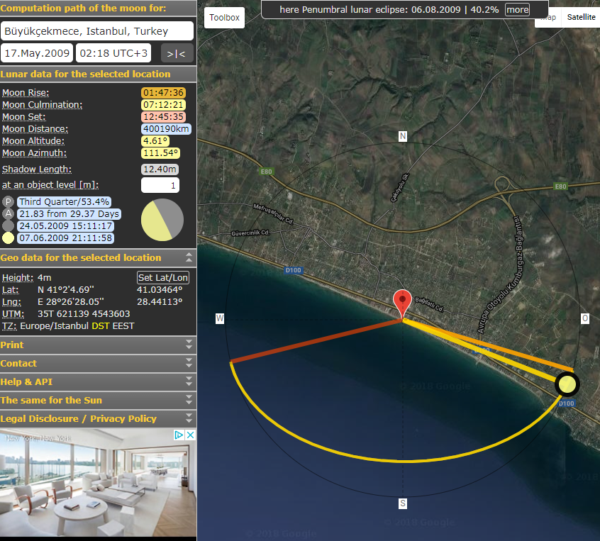Expand the Print section

coord(189,345)
